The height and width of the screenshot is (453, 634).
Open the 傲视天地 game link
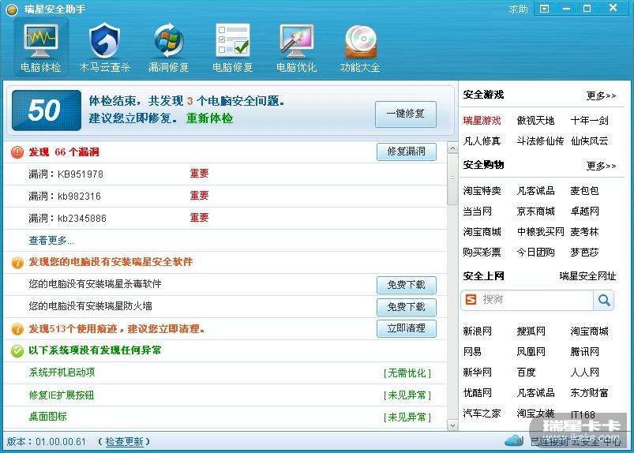pyautogui.click(x=536, y=121)
